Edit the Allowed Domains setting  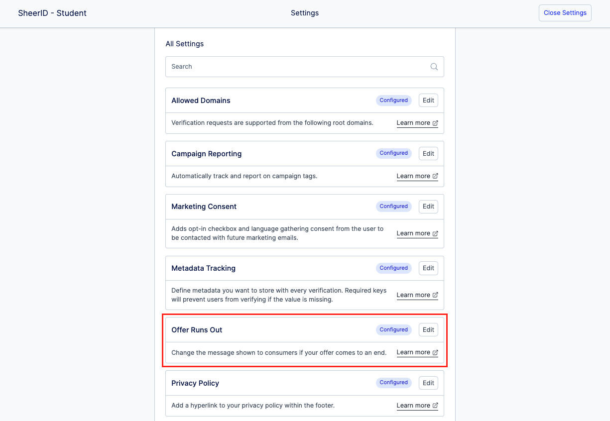pyautogui.click(x=428, y=101)
